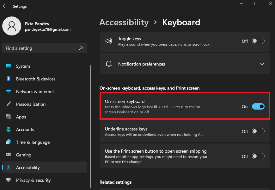Screen dimensions: 275x190
Task: Click the Time & language globe icon
Action: pos(9,142)
